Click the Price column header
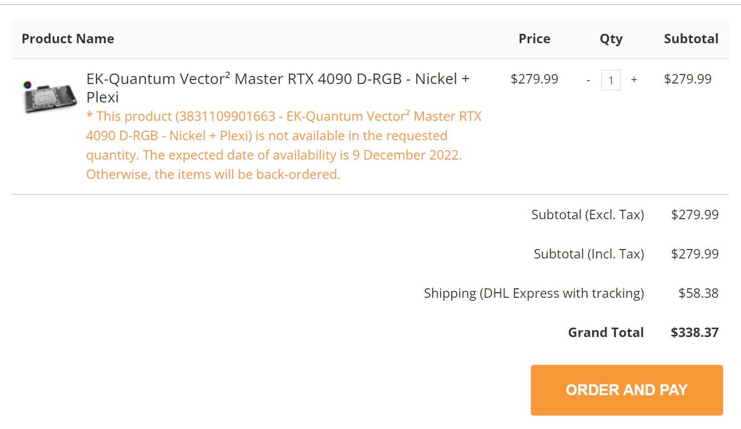Image resolution: width=741 pixels, height=429 pixels. [534, 39]
